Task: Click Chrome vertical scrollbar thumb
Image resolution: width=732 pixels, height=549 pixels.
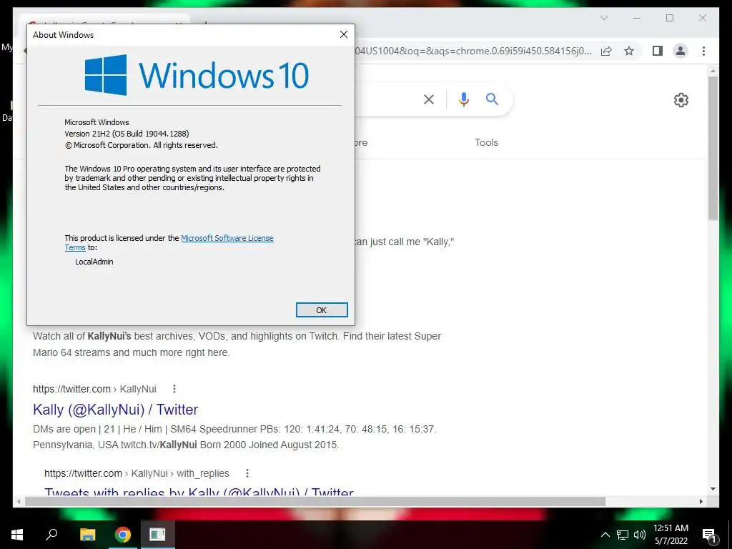Action: click(x=713, y=149)
